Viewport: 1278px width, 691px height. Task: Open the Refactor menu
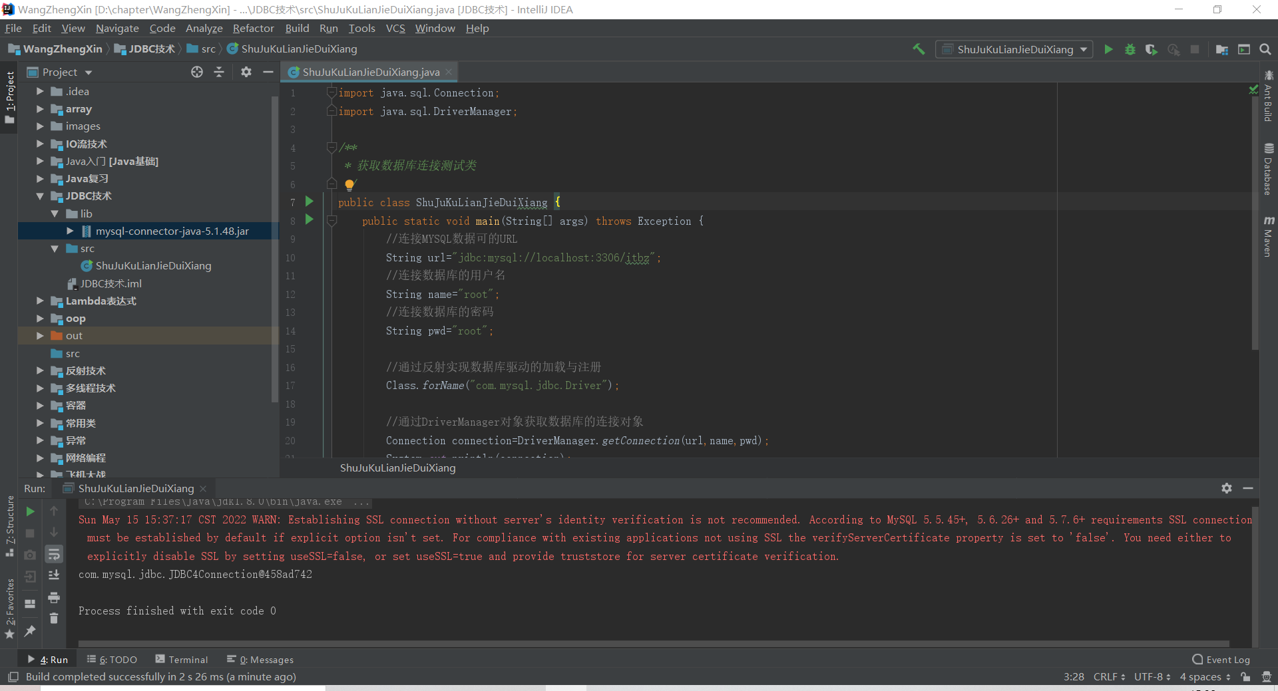[x=253, y=28]
